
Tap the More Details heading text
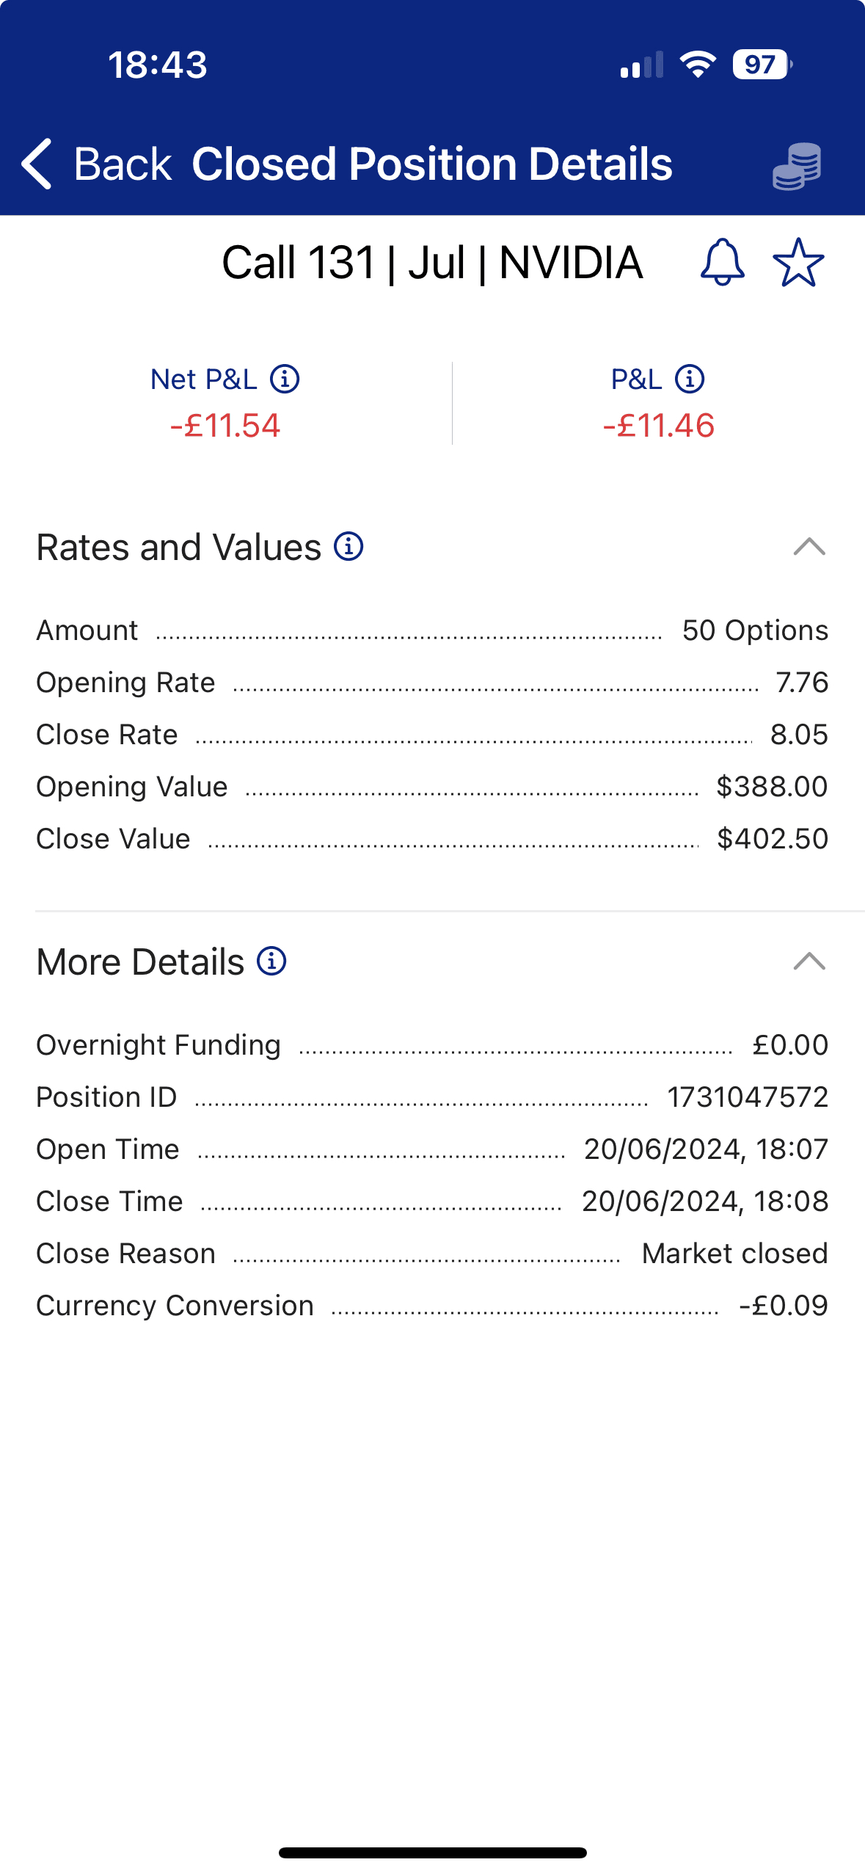point(140,962)
